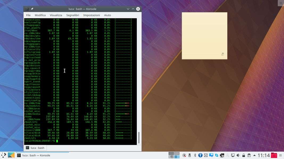
Task: Click the Bluetooth tray icon
Action: point(195,155)
